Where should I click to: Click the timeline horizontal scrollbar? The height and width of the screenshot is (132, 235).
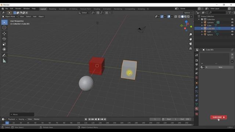(97, 125)
